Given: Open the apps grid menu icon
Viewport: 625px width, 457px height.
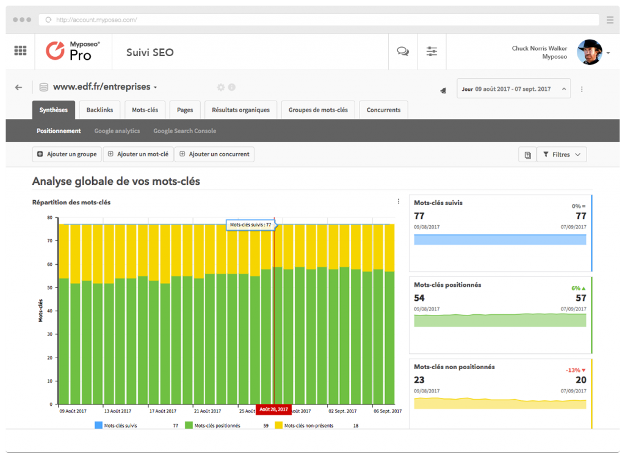Looking at the screenshot, I should (x=20, y=51).
